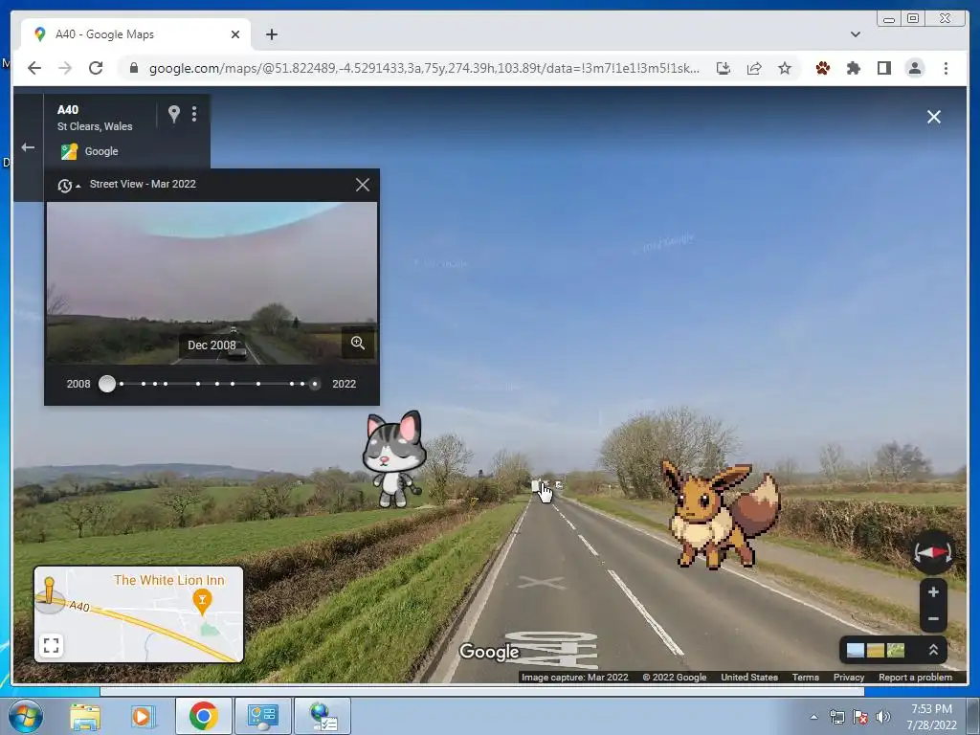Screen dimensions: 980x735
Task: Click the 2008 timeline slider handle
Action: pyautogui.click(x=107, y=384)
